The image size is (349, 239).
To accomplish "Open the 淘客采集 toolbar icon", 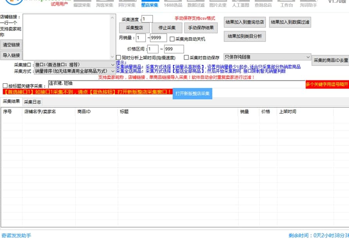I will 105,4.
